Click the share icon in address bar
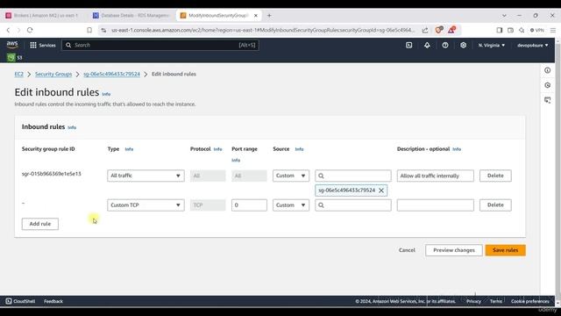This screenshot has height=316, width=561. coord(425,30)
